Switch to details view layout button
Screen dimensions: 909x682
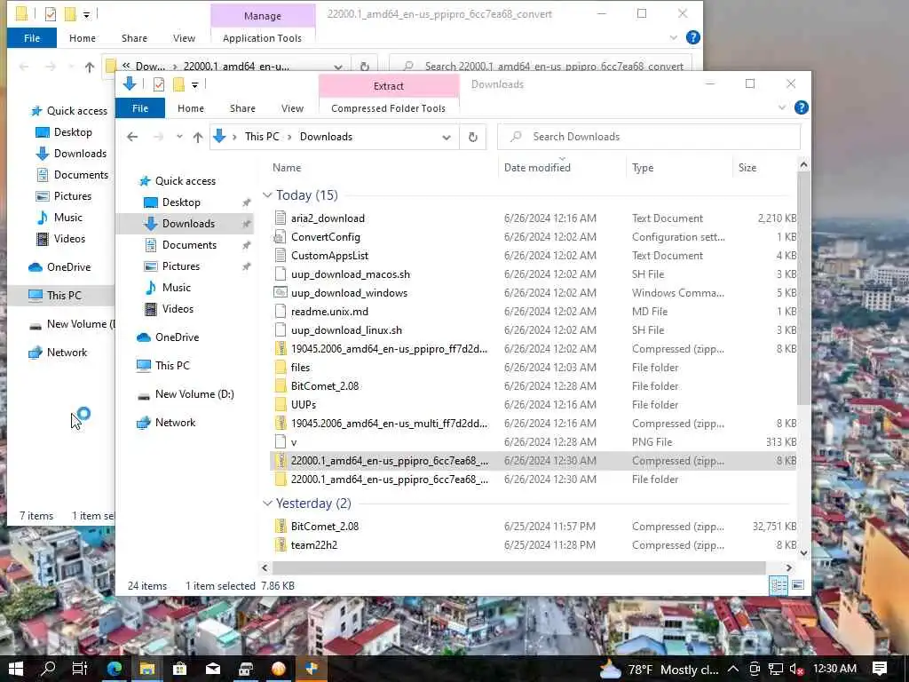click(x=778, y=586)
